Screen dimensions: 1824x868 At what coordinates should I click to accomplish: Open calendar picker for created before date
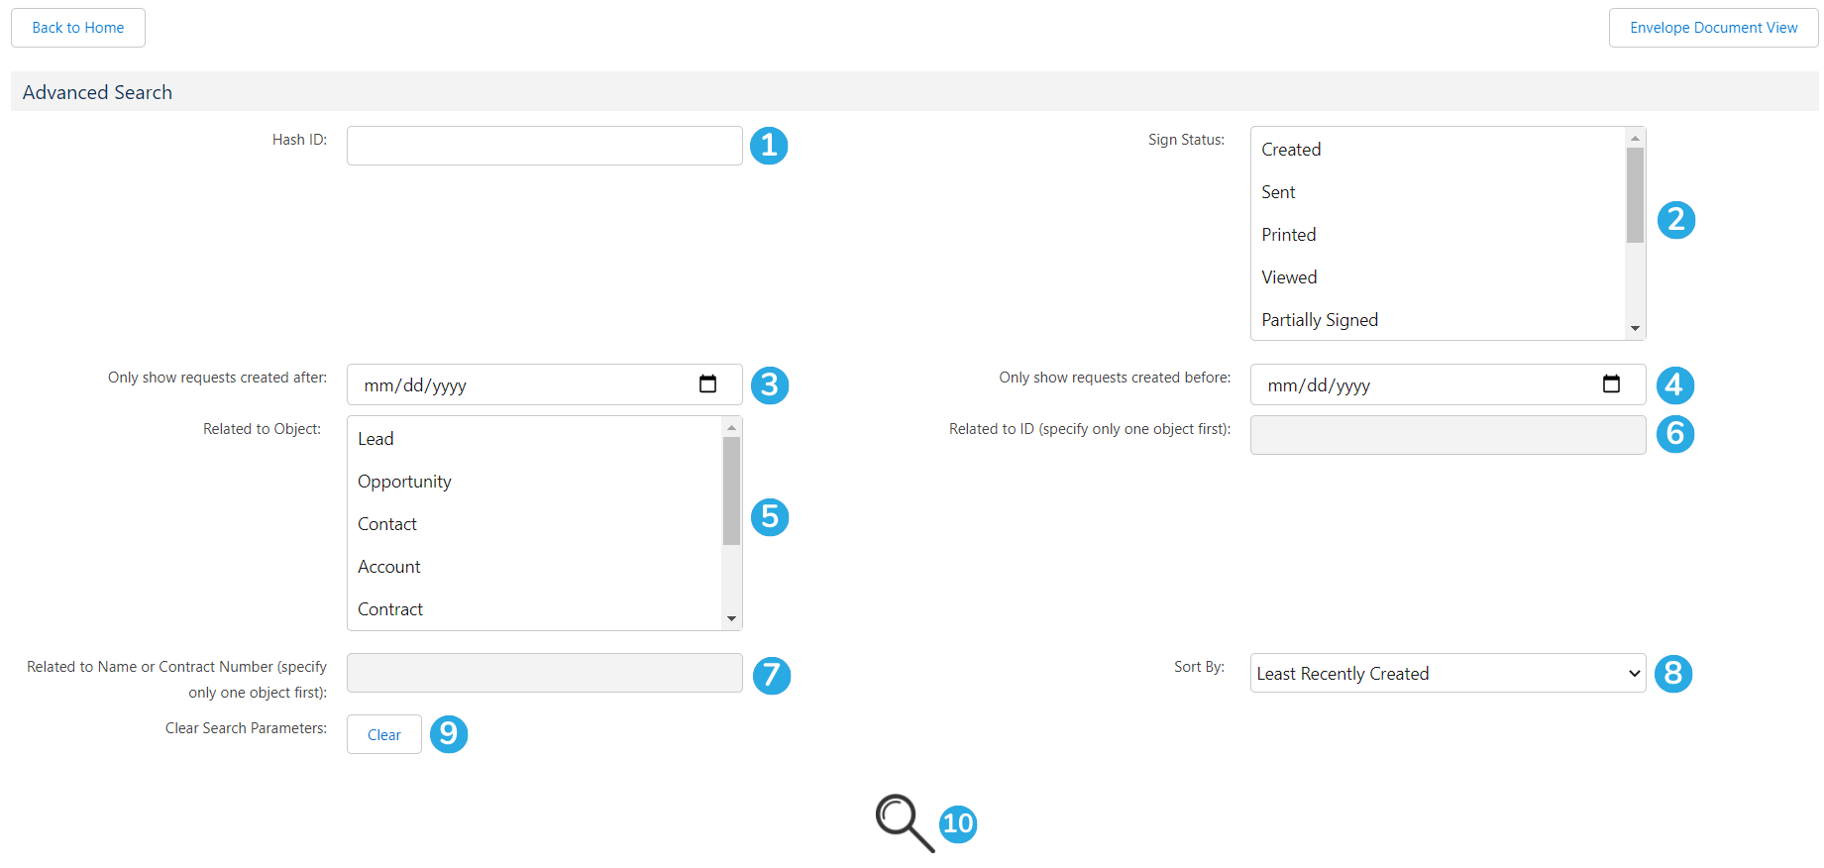coord(1611,384)
